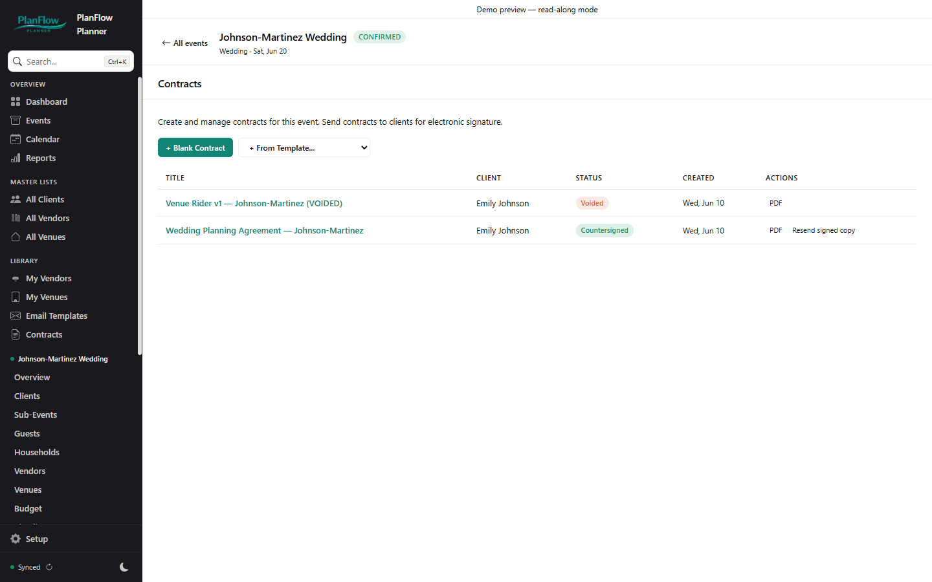Click the Countersigned status badge

click(x=605, y=230)
